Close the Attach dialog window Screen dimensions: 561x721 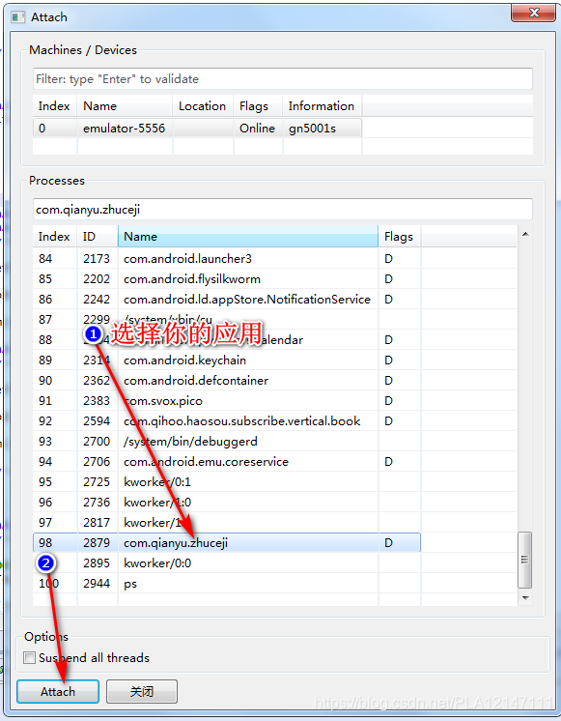click(x=533, y=13)
